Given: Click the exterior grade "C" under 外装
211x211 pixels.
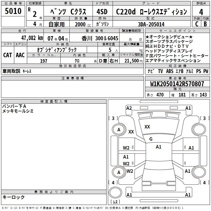Looking at the screenshot, I should [x=197, y=24].
